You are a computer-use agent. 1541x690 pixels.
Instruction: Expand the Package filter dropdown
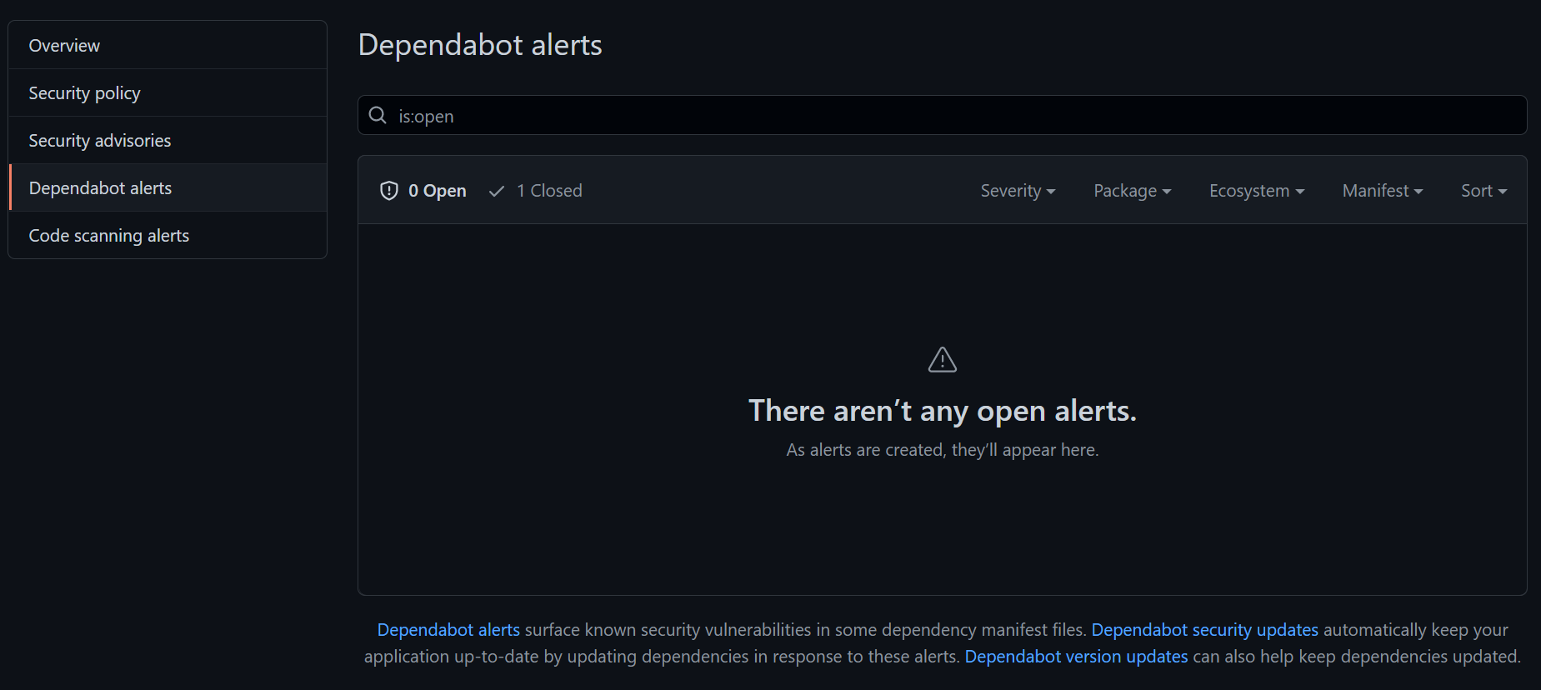[1132, 191]
